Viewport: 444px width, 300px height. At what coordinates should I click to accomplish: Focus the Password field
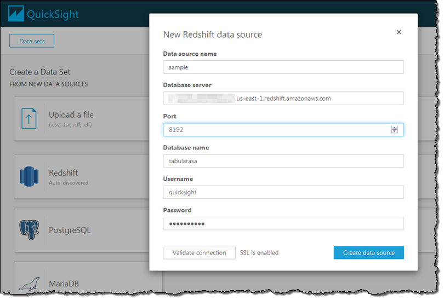click(283, 224)
